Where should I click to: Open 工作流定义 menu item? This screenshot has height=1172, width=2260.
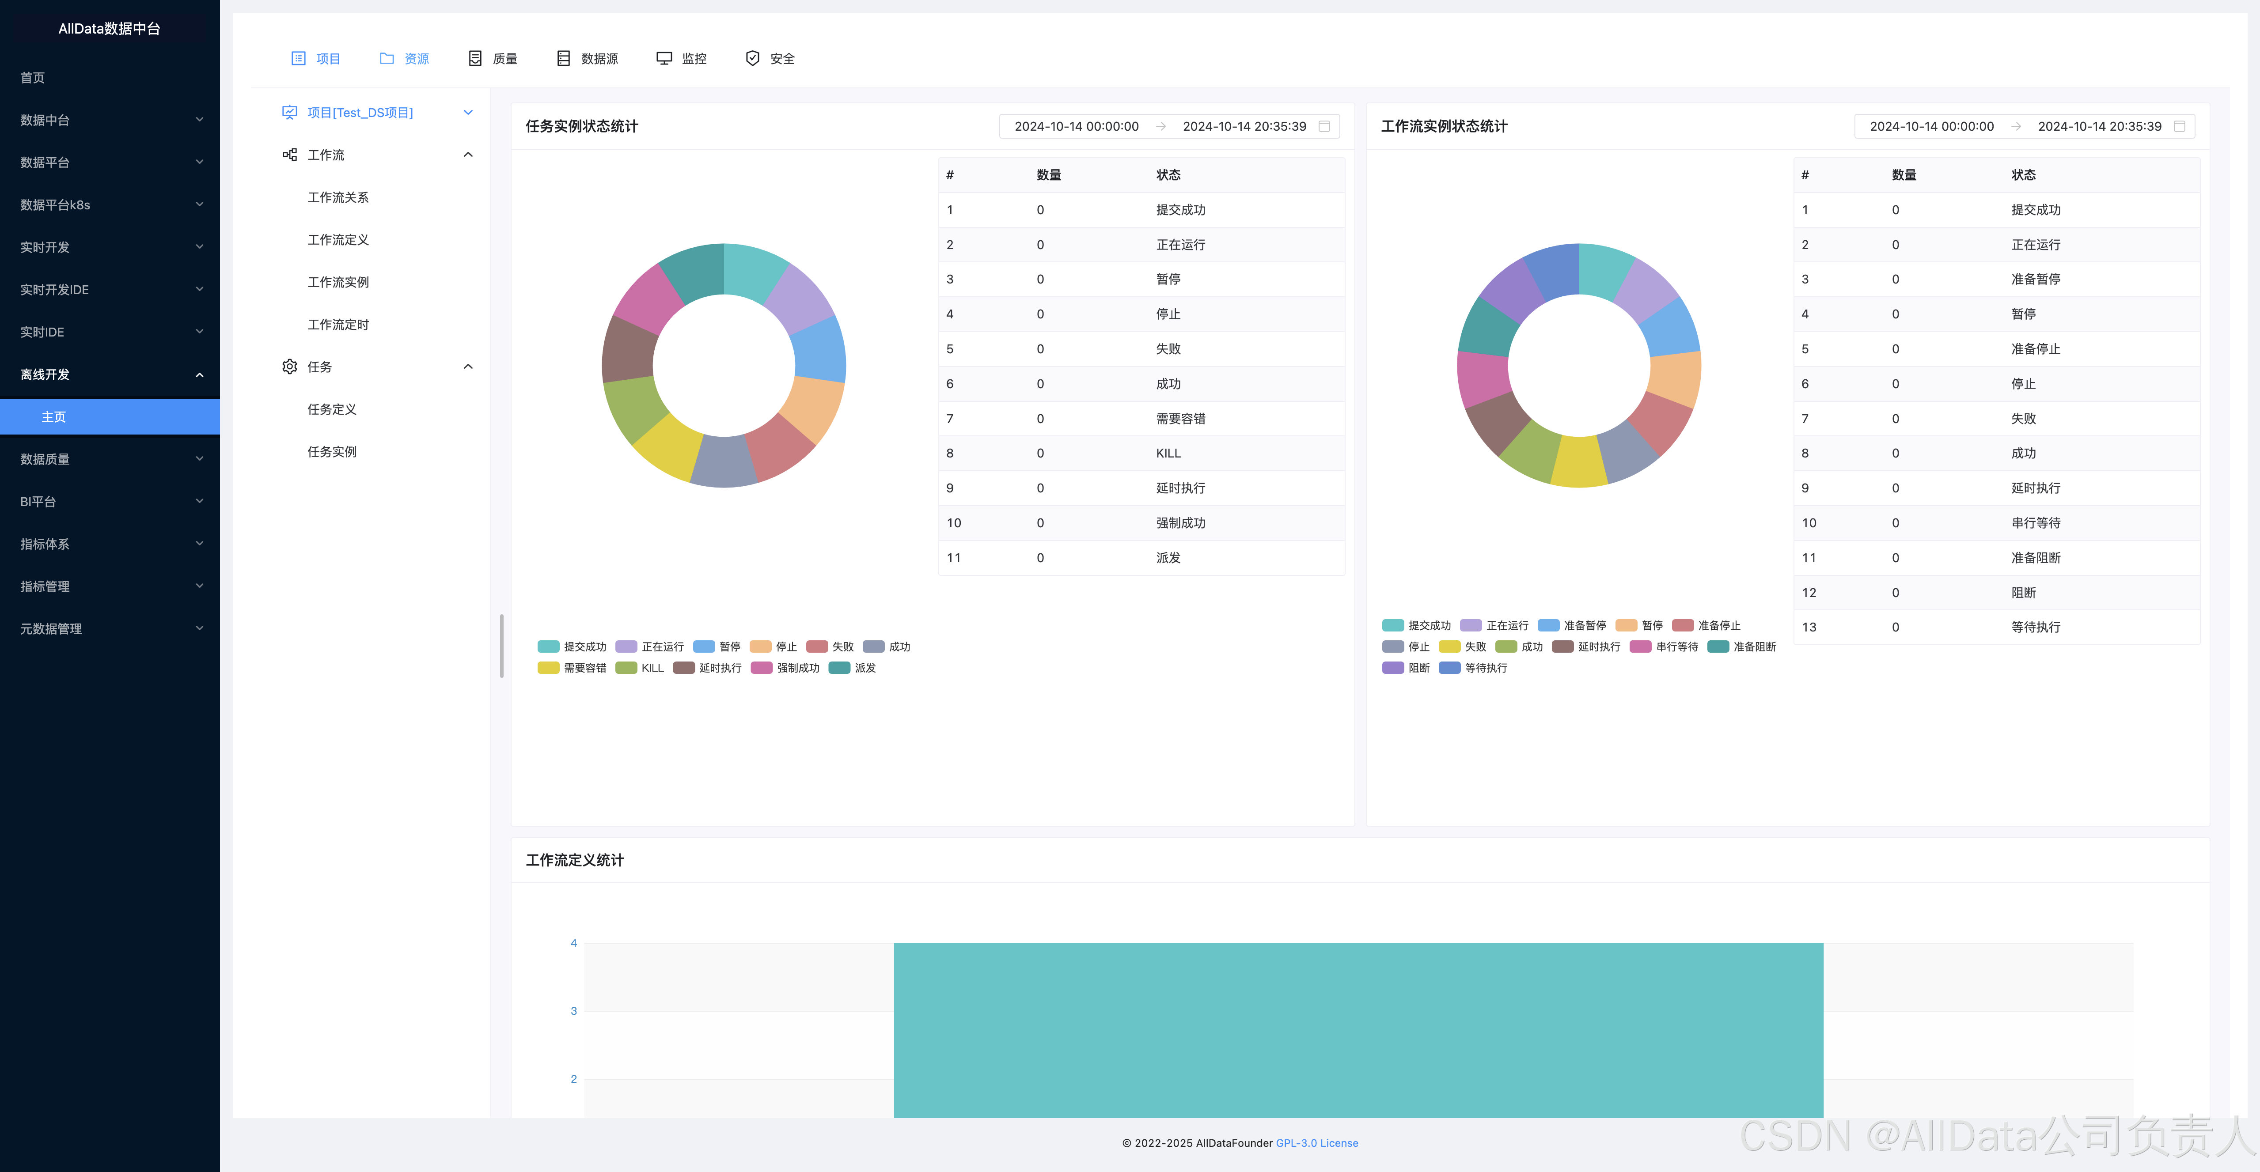338,239
